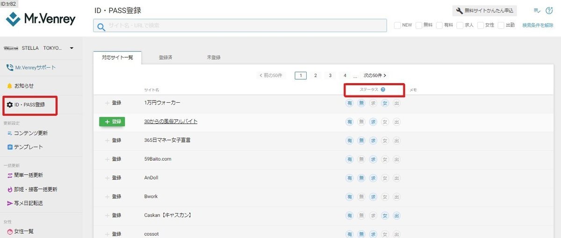Click the gear icon beside ID・PASS登録
The image size is (561, 238).
(10, 105)
